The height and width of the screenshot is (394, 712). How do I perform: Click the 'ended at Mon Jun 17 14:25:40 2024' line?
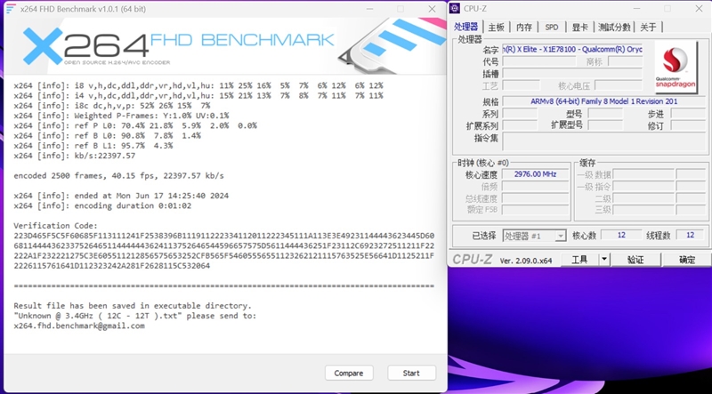[121, 196]
